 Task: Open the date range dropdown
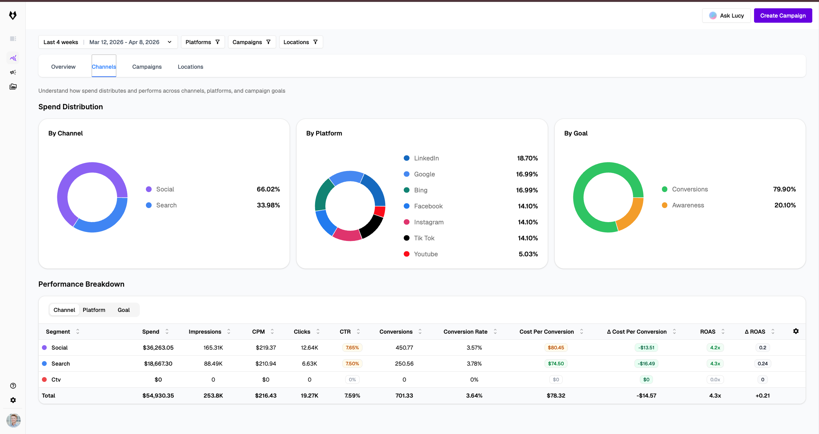click(x=169, y=42)
